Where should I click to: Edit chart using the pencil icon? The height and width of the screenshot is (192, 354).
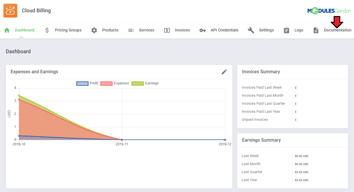point(224,72)
